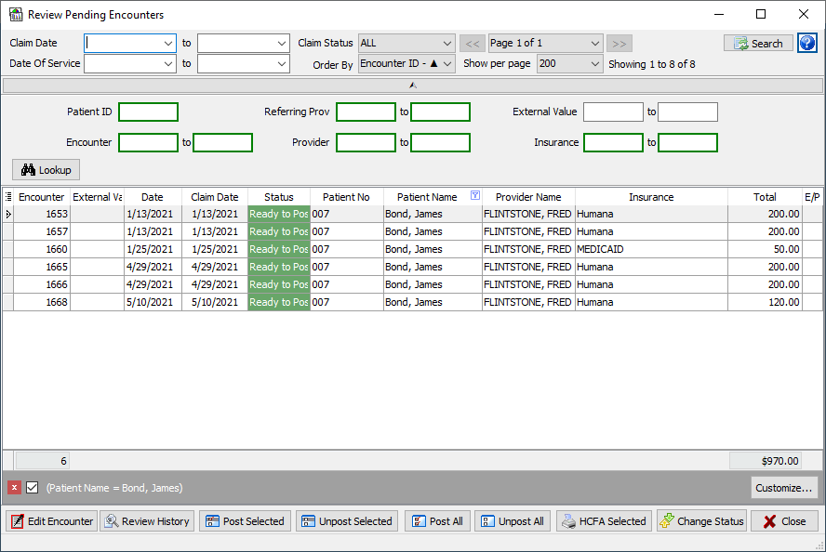Open the Claim Date end dropdown

click(x=281, y=44)
